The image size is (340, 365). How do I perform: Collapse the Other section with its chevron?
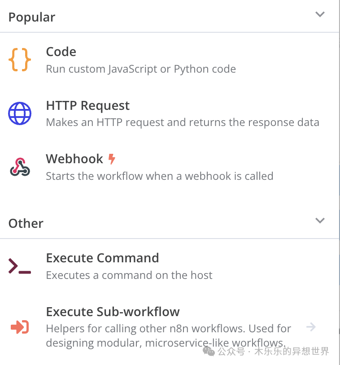point(320,221)
